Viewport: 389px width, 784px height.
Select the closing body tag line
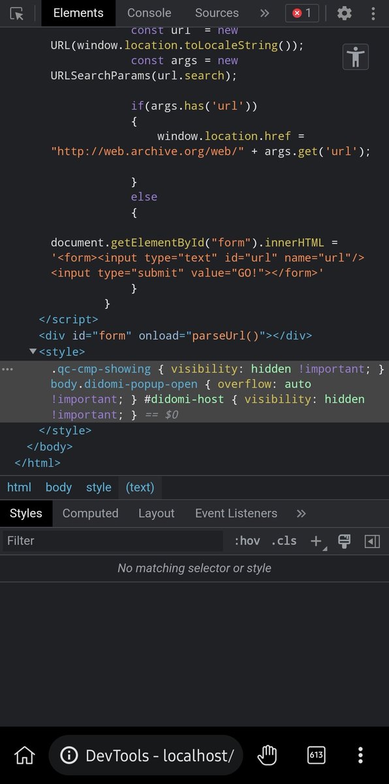[x=50, y=447]
